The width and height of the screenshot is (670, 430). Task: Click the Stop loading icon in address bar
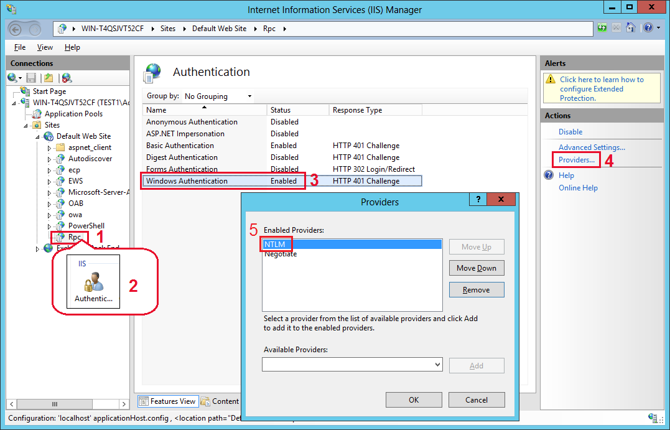[x=616, y=28]
